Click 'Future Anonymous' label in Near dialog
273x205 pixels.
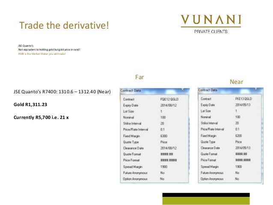tap(212, 173)
